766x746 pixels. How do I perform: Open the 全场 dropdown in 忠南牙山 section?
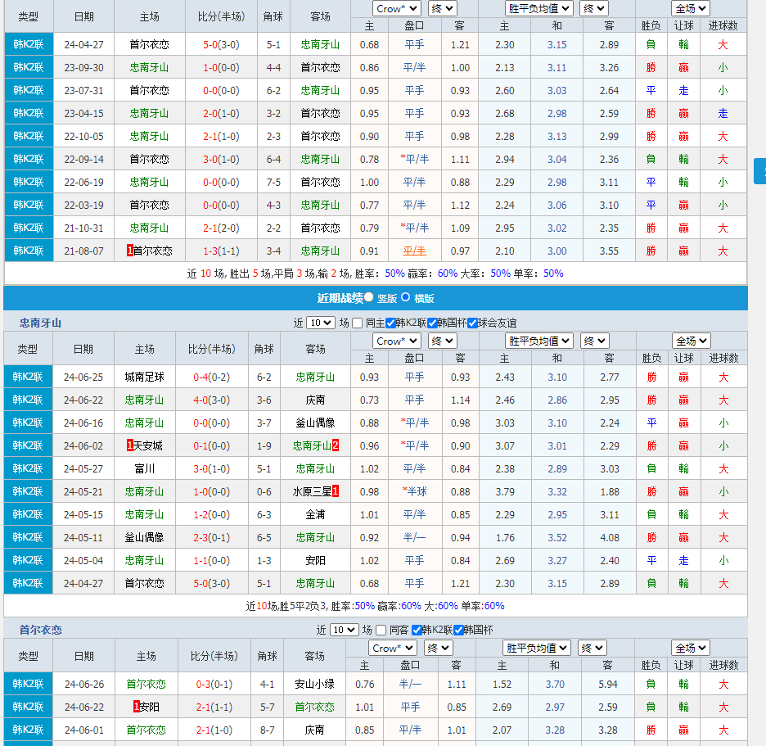(x=690, y=341)
